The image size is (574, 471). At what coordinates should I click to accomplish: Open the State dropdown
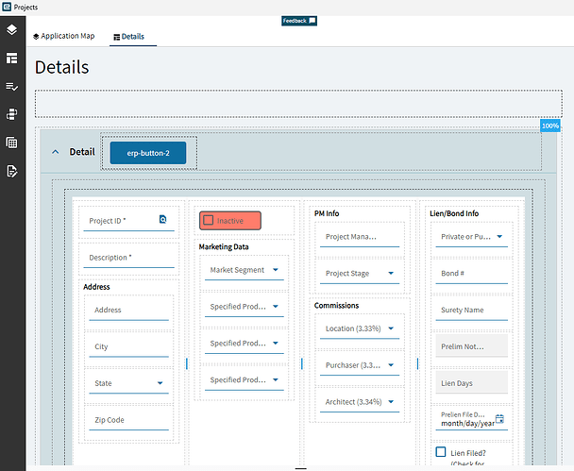coord(128,383)
